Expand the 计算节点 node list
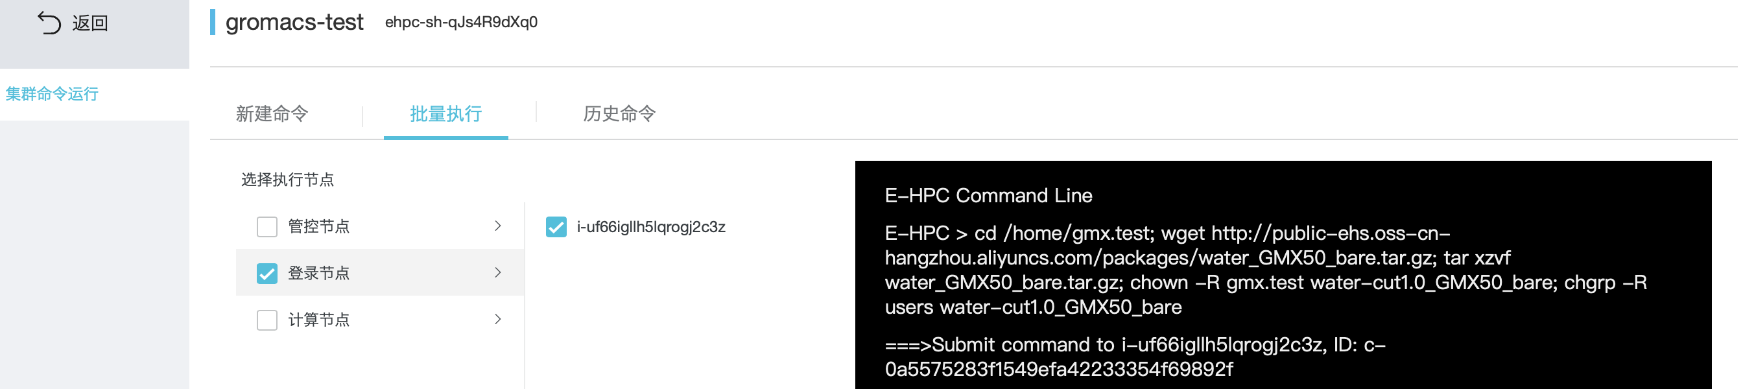The width and height of the screenshot is (1743, 389). 499,320
